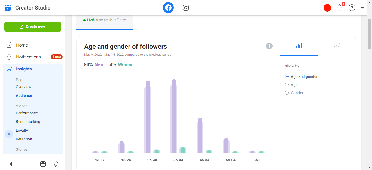Open the Overview page under Insights
The width and height of the screenshot is (372, 170).
[x=23, y=87]
